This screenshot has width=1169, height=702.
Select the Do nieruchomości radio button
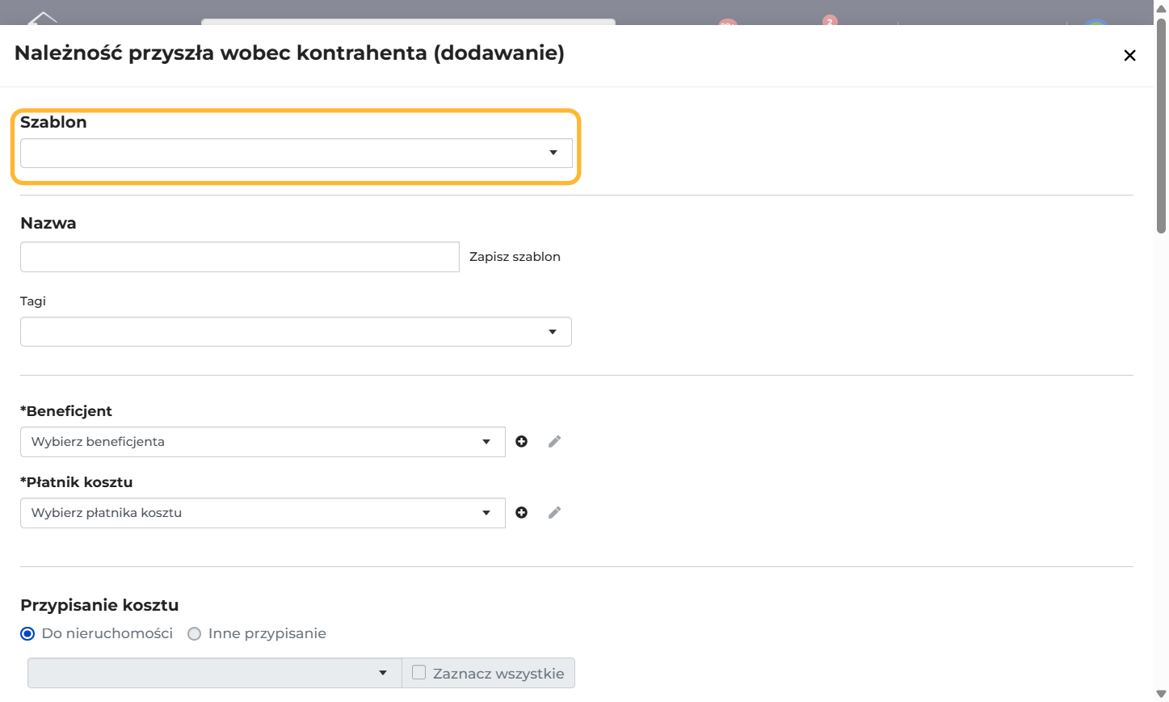pos(27,633)
